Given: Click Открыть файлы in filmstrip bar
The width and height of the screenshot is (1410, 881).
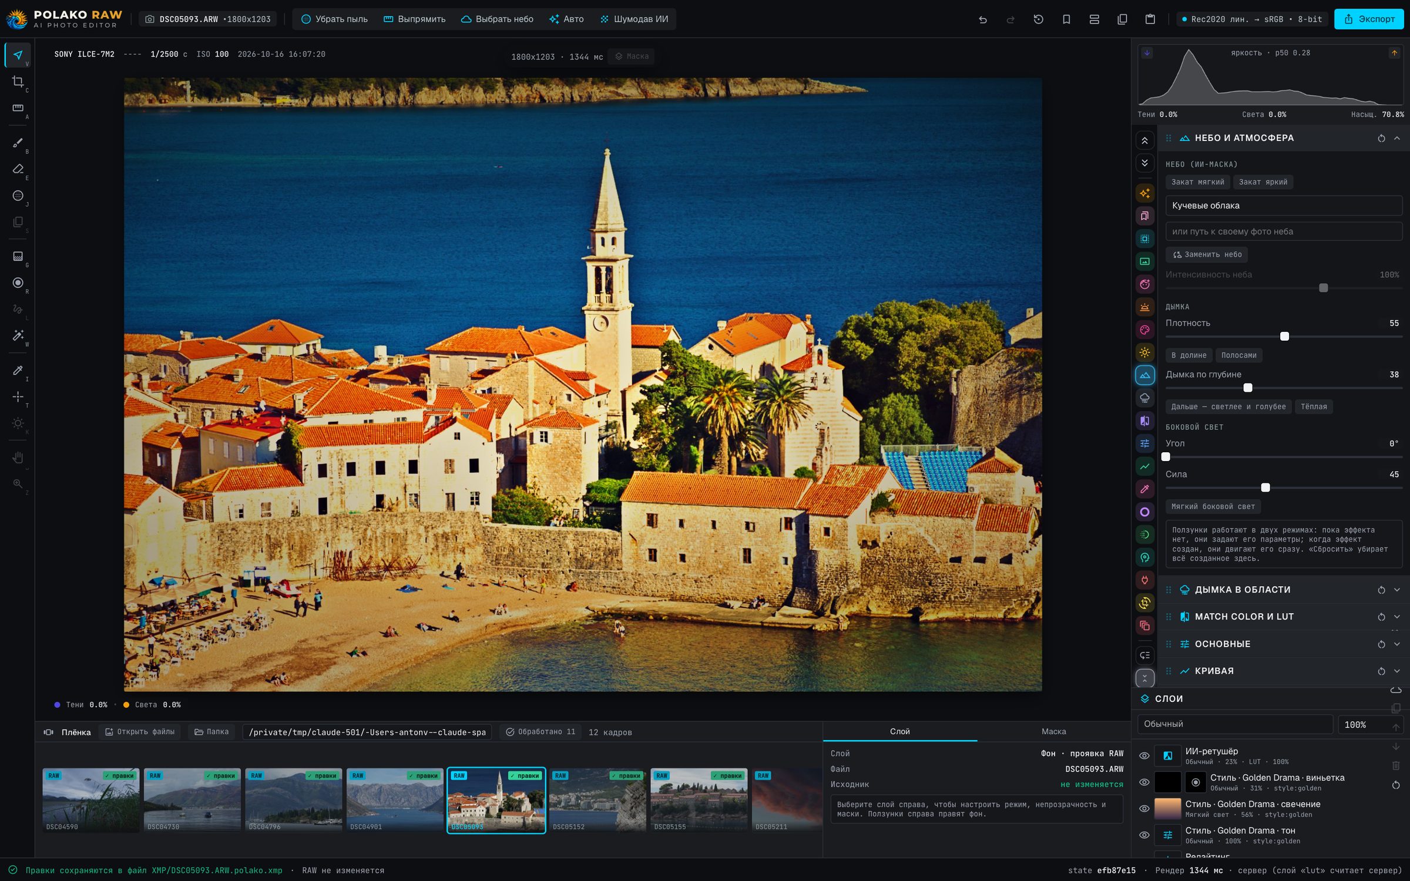Looking at the screenshot, I should tap(140, 732).
